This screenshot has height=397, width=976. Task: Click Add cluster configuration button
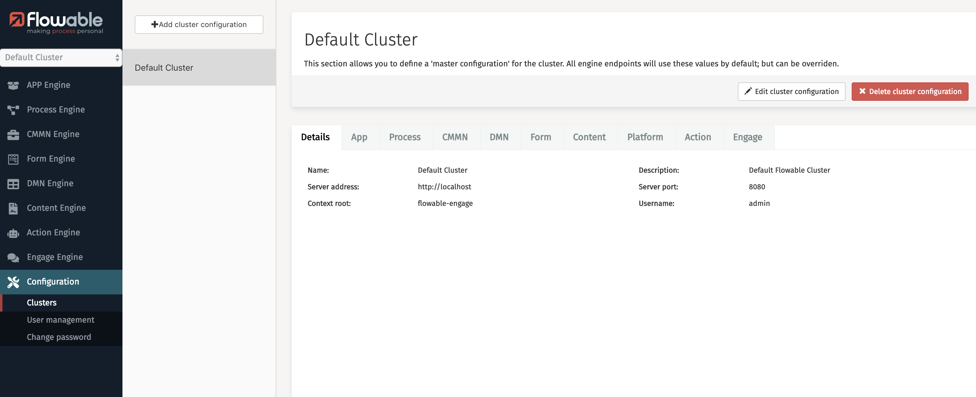coord(198,25)
